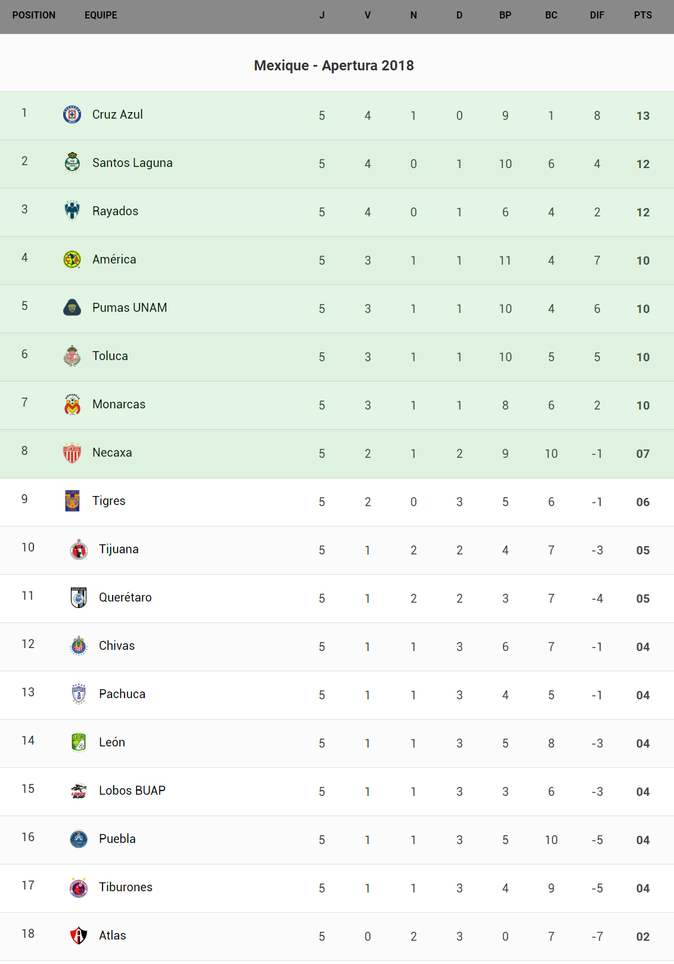Image resolution: width=674 pixels, height=964 pixels.
Task: Click the Rayados club crest
Action: coord(72,210)
